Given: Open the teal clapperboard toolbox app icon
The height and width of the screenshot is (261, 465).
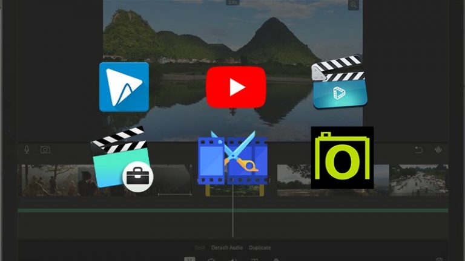Looking at the screenshot, I should click(122, 159).
